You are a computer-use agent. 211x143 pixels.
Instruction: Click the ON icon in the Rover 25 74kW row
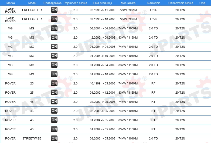[x=54, y=83]
